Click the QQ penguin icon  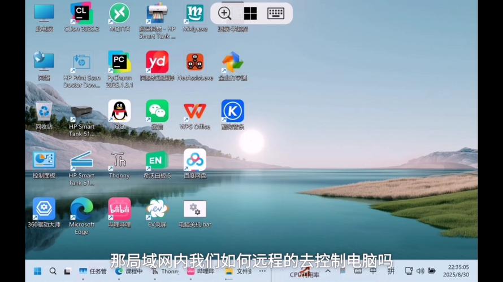119,111
